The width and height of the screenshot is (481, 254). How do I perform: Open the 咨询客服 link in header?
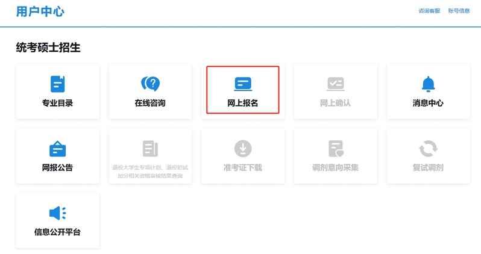pyautogui.click(x=429, y=11)
